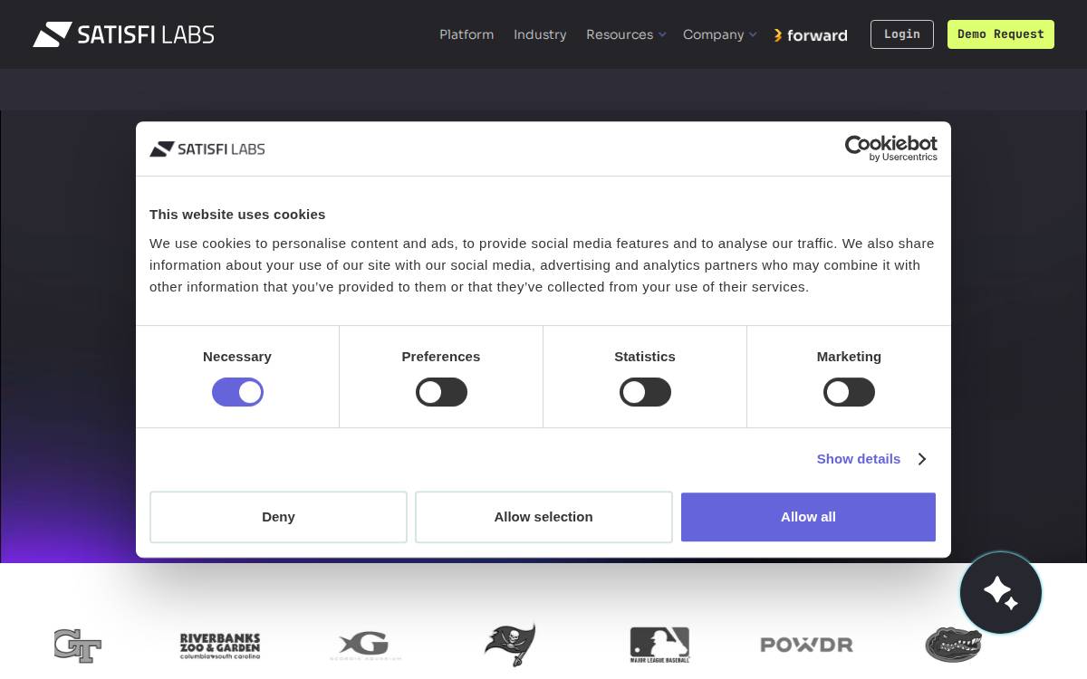Expand the Resources dropdown menu
This screenshot has width=1087, height=679.
tap(626, 34)
